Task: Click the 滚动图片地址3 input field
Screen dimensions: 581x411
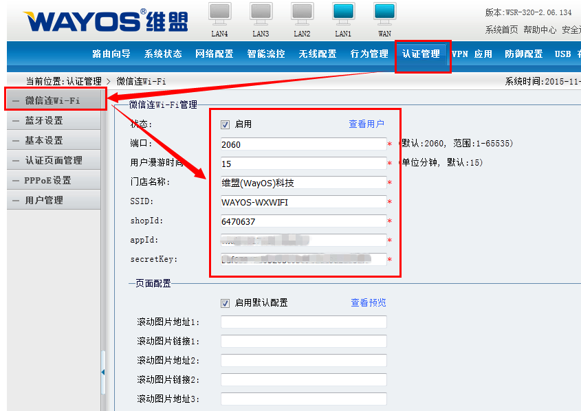Action: (x=303, y=399)
